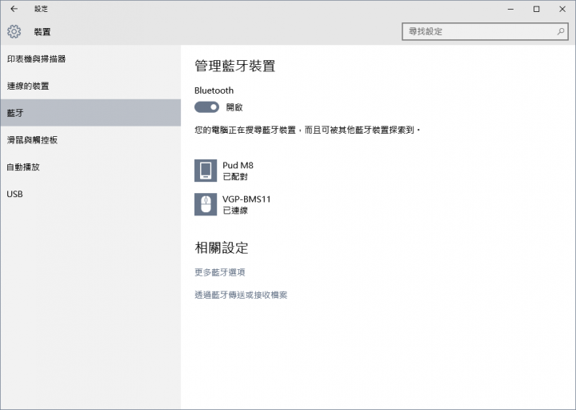Viewport: 576px width, 410px height.
Task: Focus the 尋找設定 search field
Action: click(485, 31)
